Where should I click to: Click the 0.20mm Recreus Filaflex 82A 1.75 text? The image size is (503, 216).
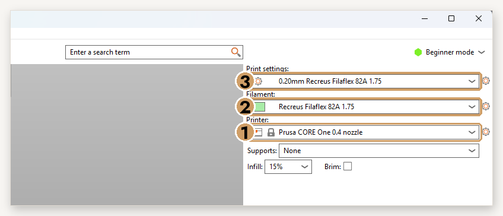(330, 81)
